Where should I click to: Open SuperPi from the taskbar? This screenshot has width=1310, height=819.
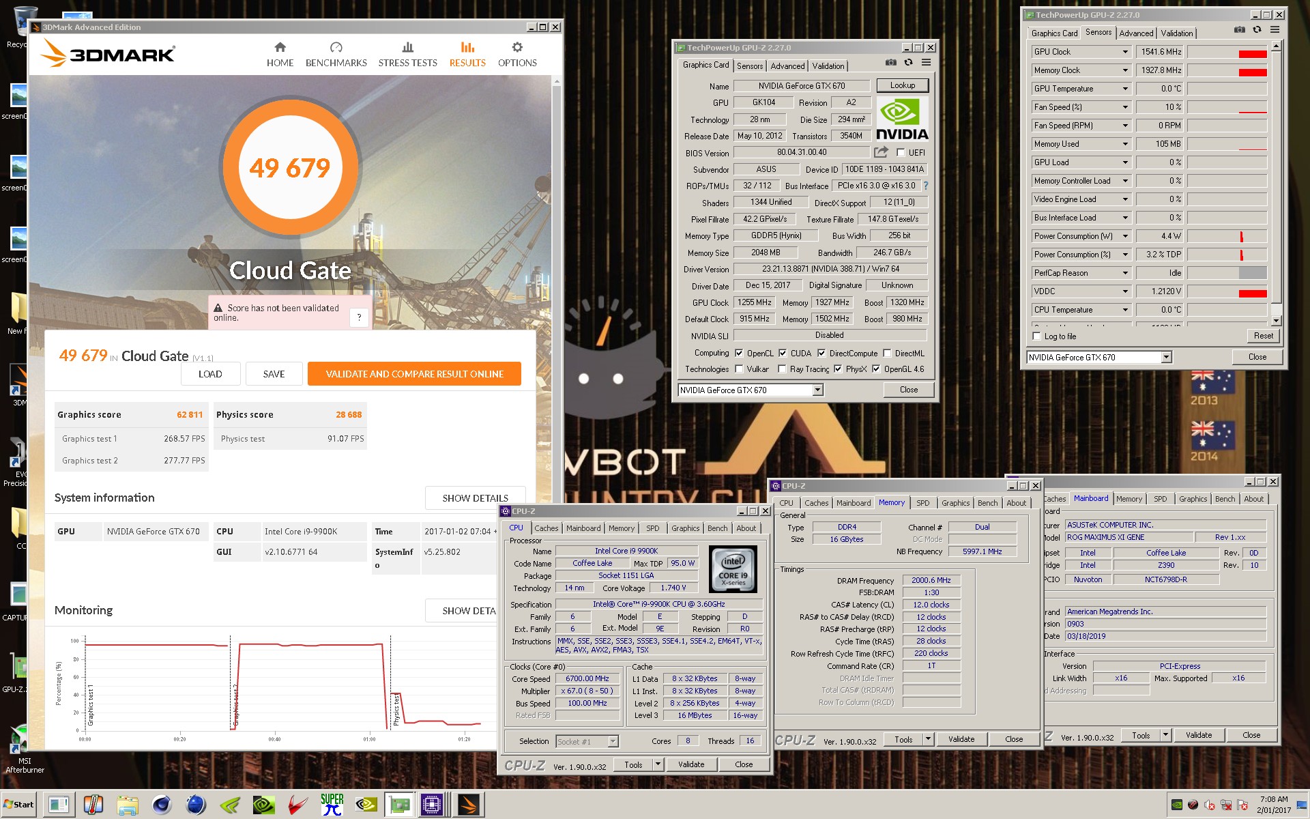tap(332, 805)
